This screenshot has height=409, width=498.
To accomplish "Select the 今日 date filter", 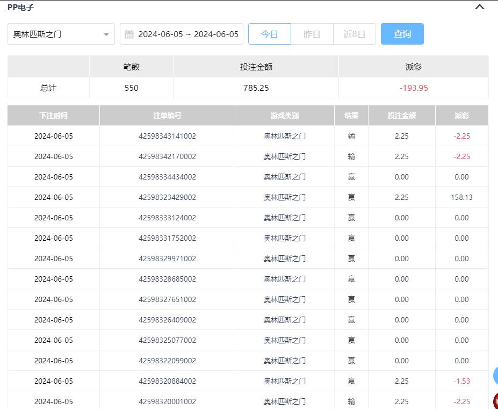I will [270, 34].
